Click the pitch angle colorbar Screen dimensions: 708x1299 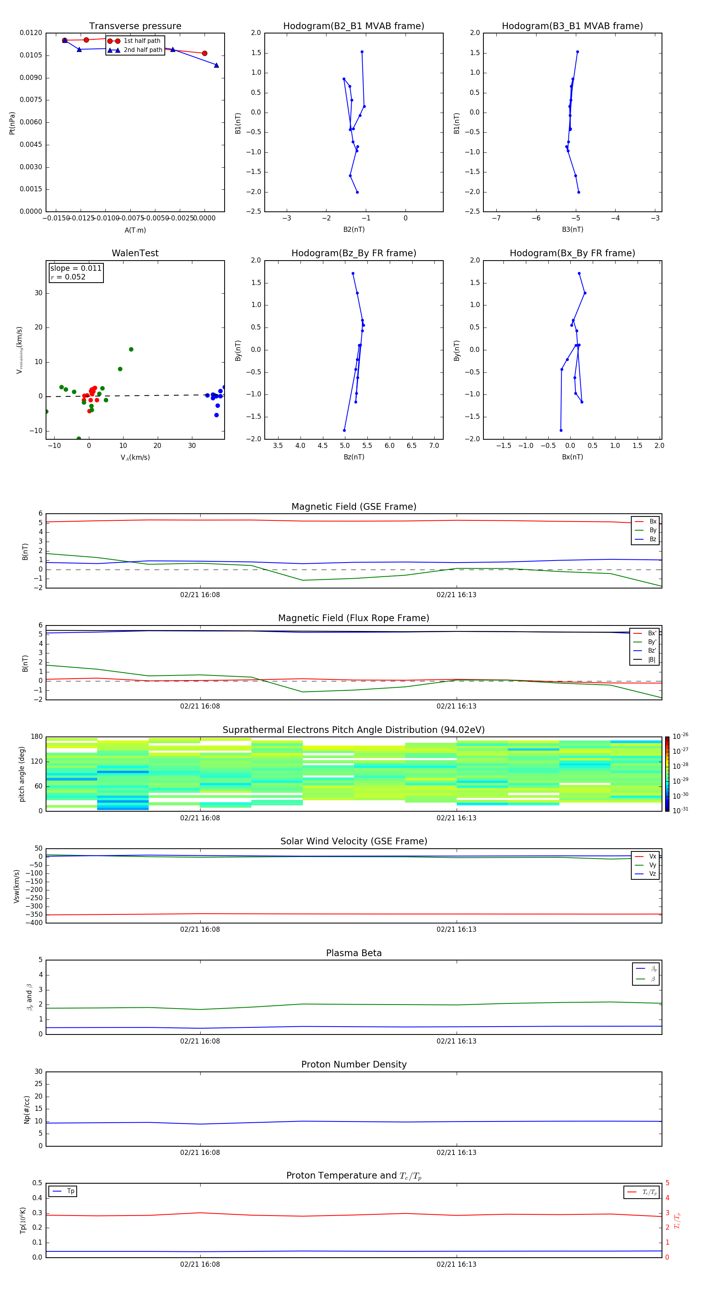667,773
